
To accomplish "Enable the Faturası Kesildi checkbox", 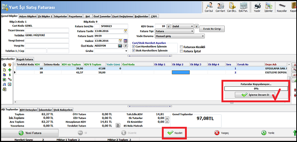I will 181,47.
